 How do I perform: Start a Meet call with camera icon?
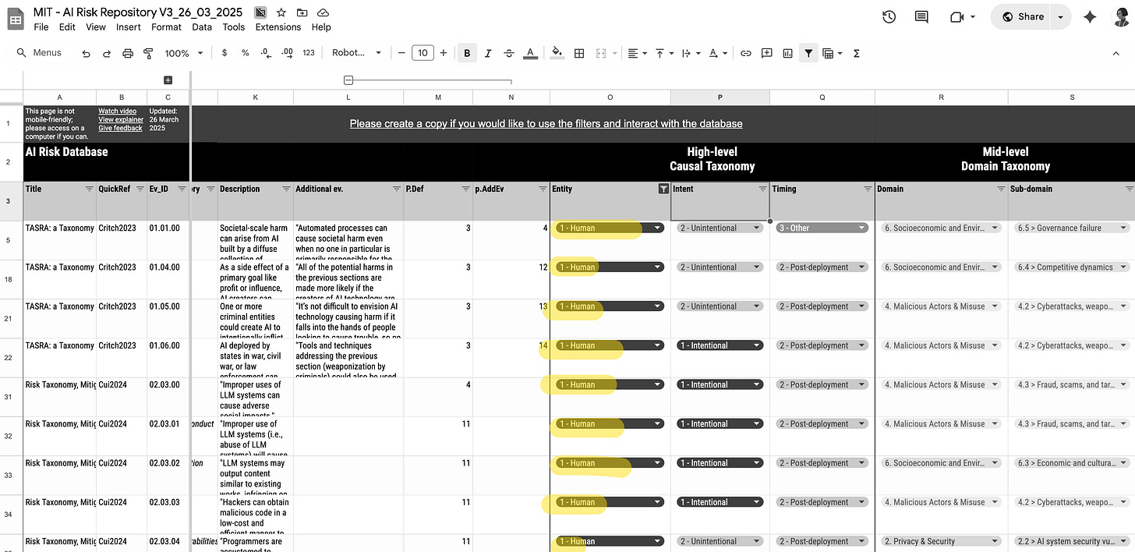point(957,17)
